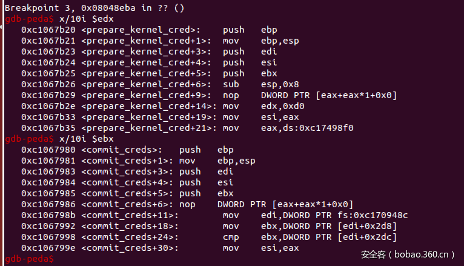Click address 0xc1067b20 of prepare_kernel_cred
This screenshot has width=464, height=266.
coord(48,30)
